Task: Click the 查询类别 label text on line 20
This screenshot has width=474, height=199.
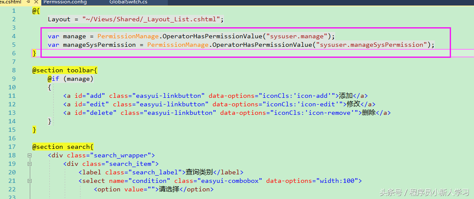Action: pos(199,173)
